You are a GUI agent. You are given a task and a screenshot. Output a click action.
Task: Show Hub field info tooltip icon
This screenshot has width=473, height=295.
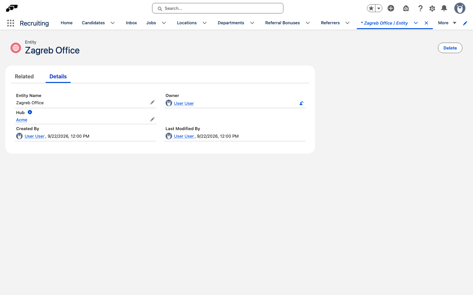click(x=30, y=112)
